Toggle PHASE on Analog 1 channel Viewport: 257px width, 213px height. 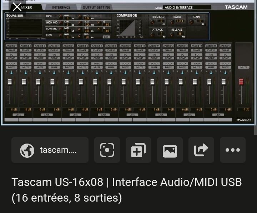(11, 50)
